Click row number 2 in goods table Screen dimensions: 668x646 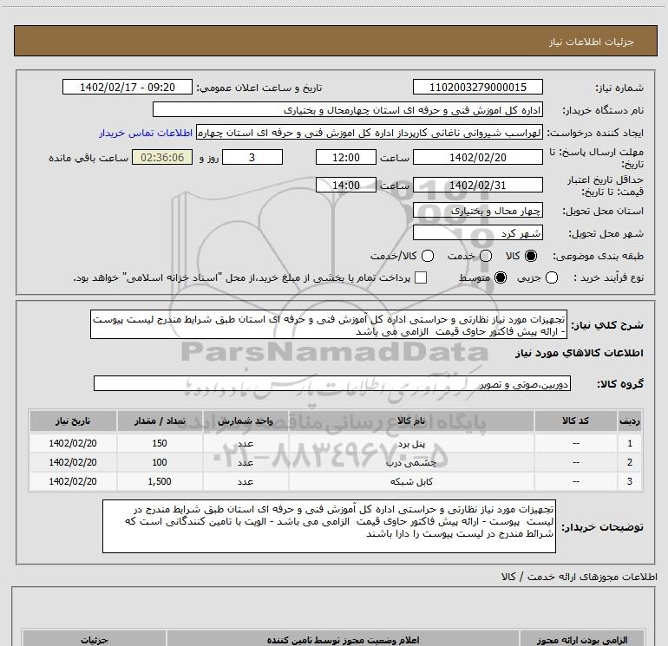pos(630,463)
